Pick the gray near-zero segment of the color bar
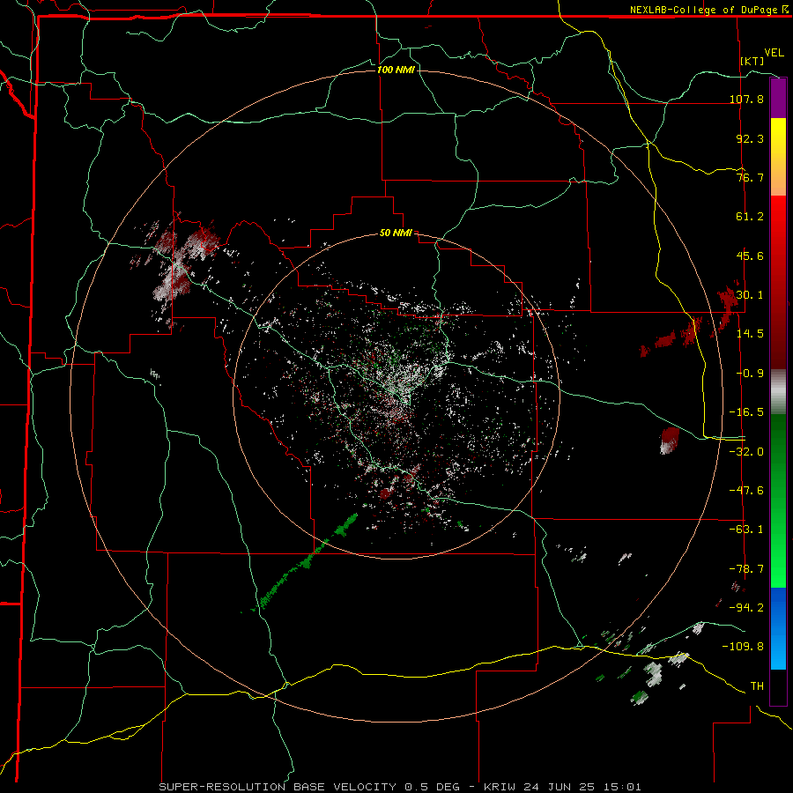The width and height of the screenshot is (793, 793). [778, 392]
